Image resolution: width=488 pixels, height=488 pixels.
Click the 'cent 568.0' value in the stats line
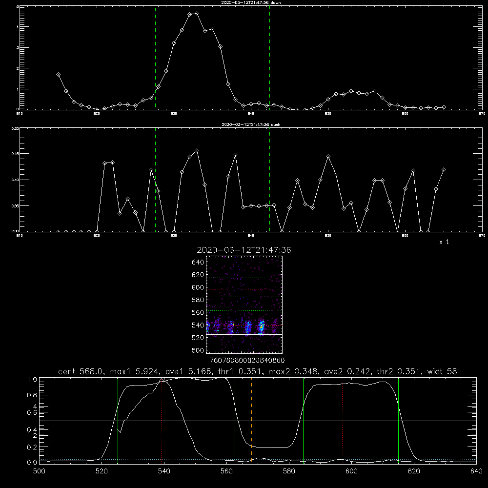pos(81,371)
